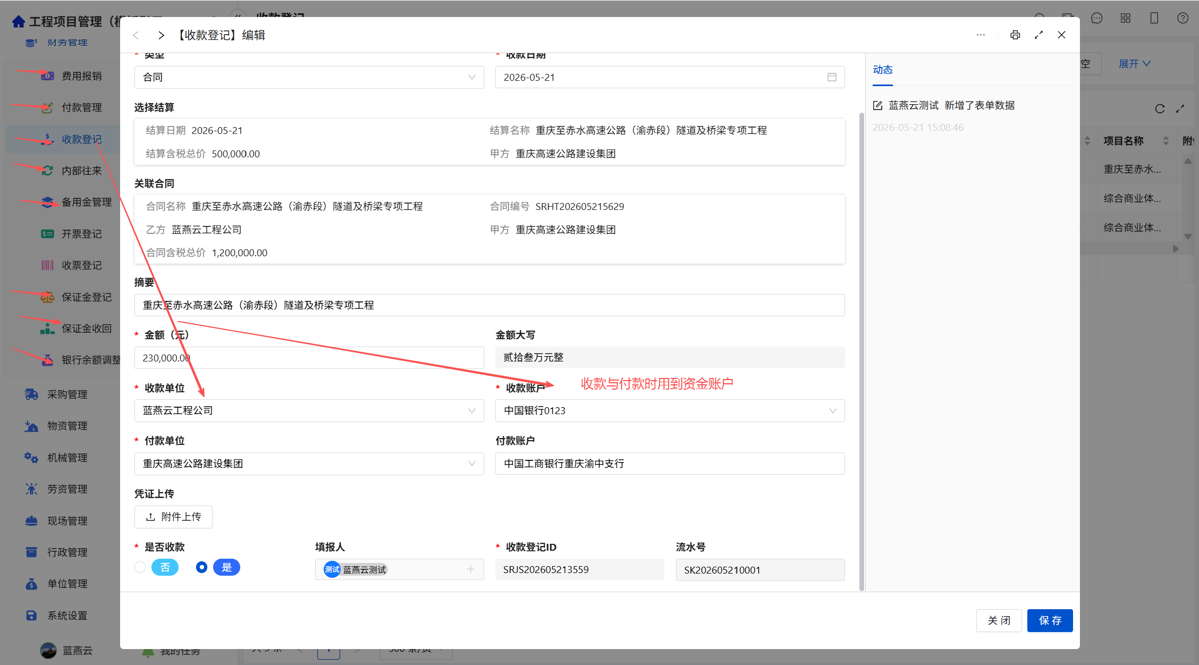
Task: Open the more options ellipsis menu
Action: pos(981,35)
